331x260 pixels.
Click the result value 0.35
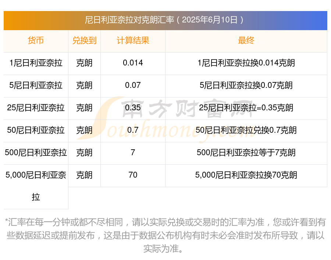tap(133, 108)
